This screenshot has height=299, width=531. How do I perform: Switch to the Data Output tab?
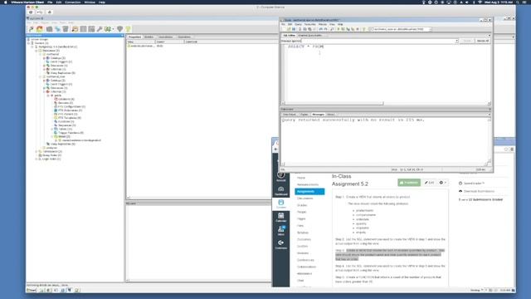[290, 115]
